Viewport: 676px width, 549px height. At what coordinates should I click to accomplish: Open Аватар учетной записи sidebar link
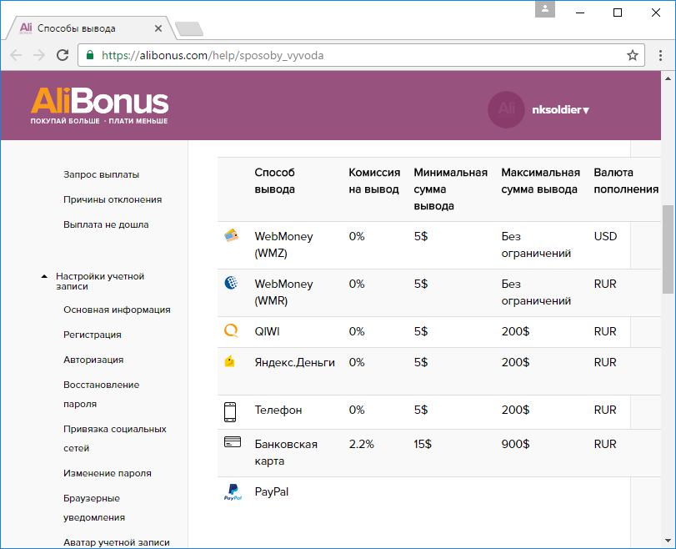tap(117, 542)
